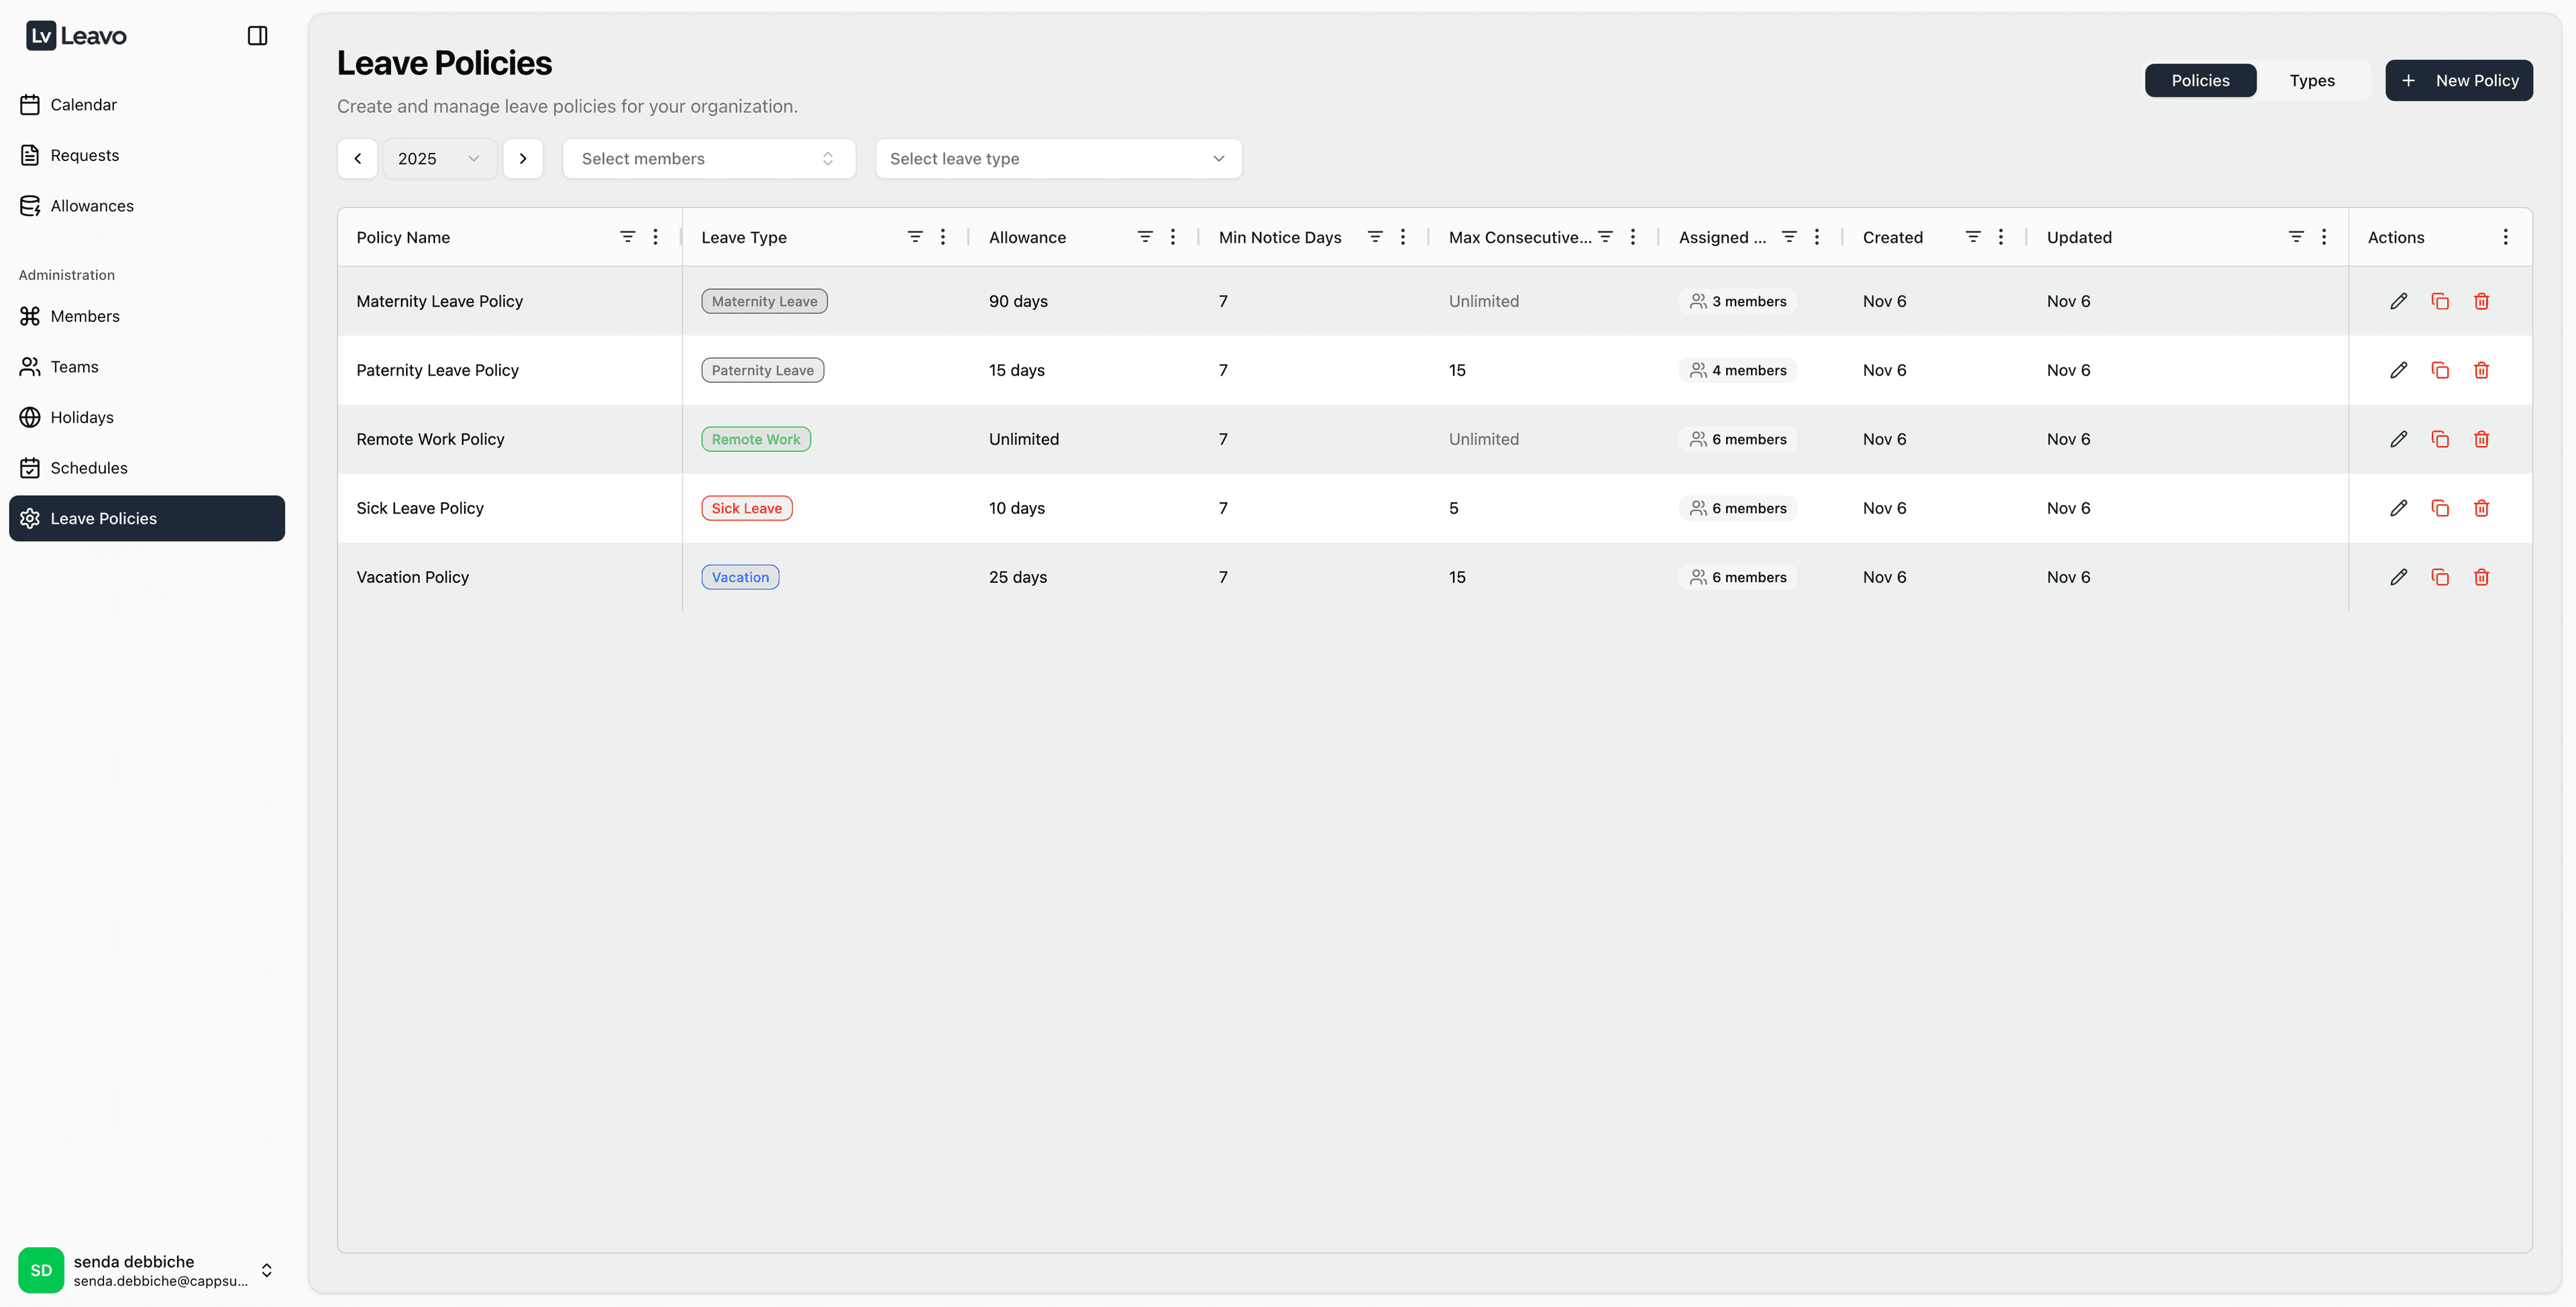Open the 2025 year dropdown
This screenshot has width=2576, height=1307.
pyautogui.click(x=439, y=159)
